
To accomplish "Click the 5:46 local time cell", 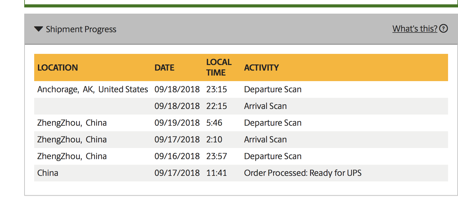I will click(214, 123).
